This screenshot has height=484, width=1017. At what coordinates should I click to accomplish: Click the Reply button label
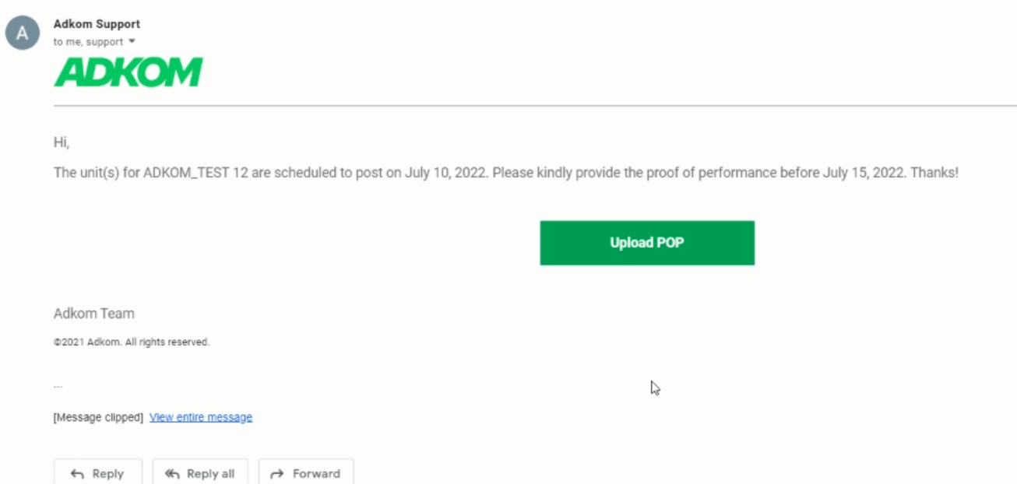(x=107, y=473)
